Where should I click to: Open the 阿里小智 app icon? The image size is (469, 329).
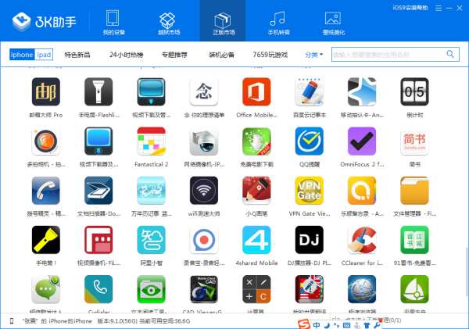click(x=151, y=240)
